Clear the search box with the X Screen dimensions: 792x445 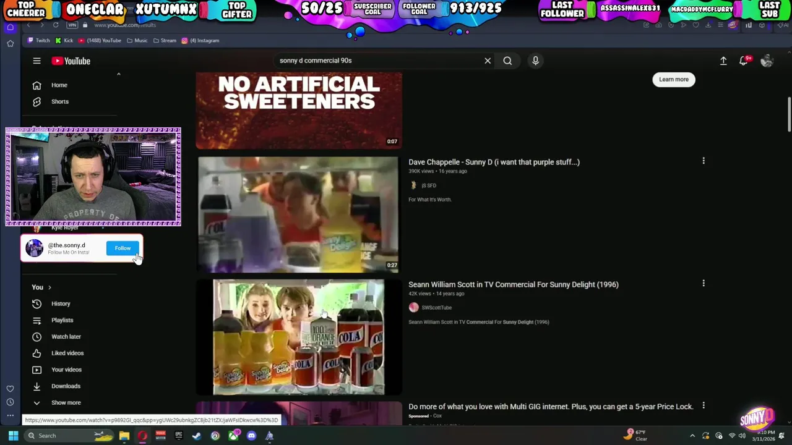(x=488, y=61)
